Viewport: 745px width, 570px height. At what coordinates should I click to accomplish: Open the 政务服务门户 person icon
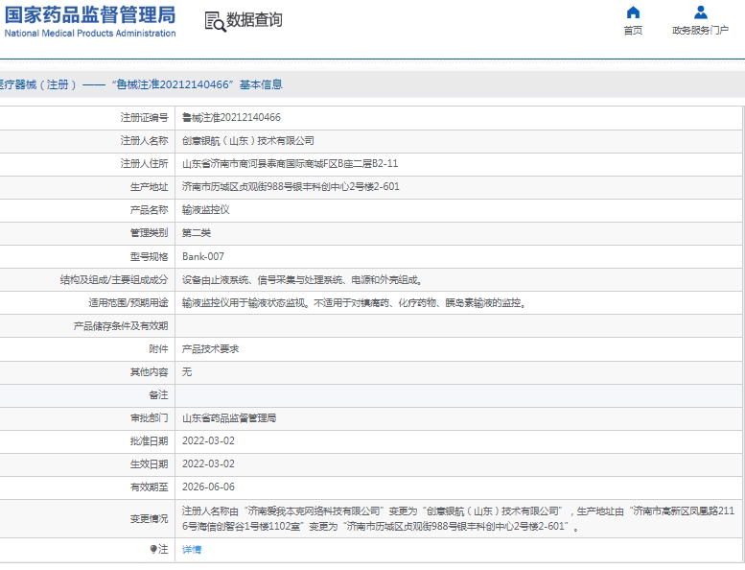(700, 12)
